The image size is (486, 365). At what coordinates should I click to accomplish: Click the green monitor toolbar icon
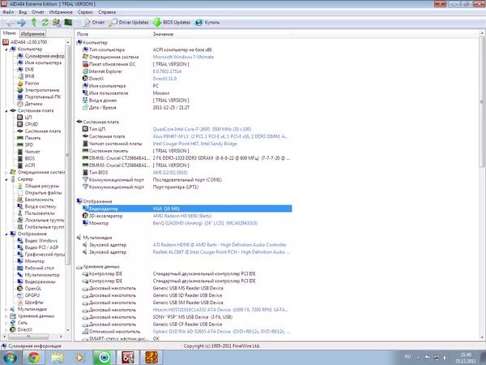(x=68, y=23)
